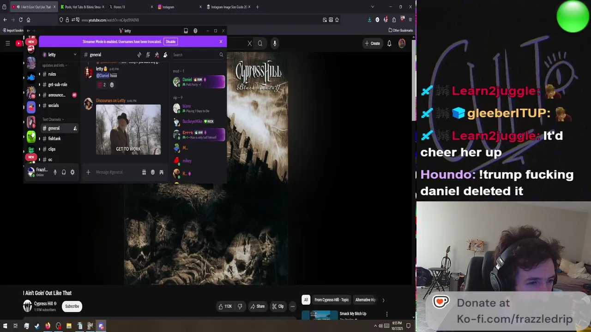Open the browser downloads arrow

point(369,20)
